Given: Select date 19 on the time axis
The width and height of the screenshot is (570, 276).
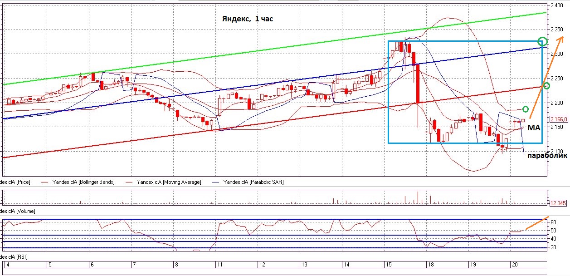Looking at the screenshot, I should coord(473,265).
